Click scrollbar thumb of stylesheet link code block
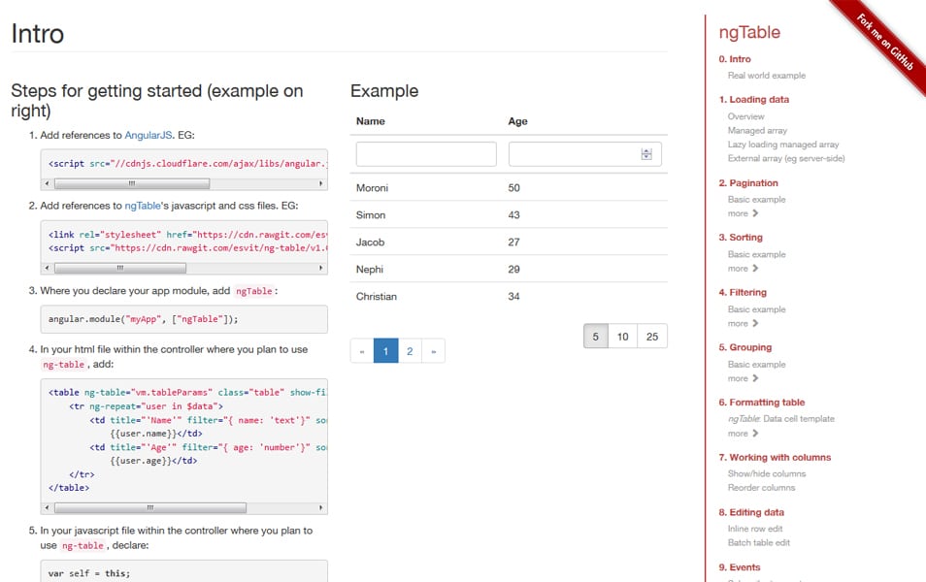The width and height of the screenshot is (926, 582). tap(120, 268)
